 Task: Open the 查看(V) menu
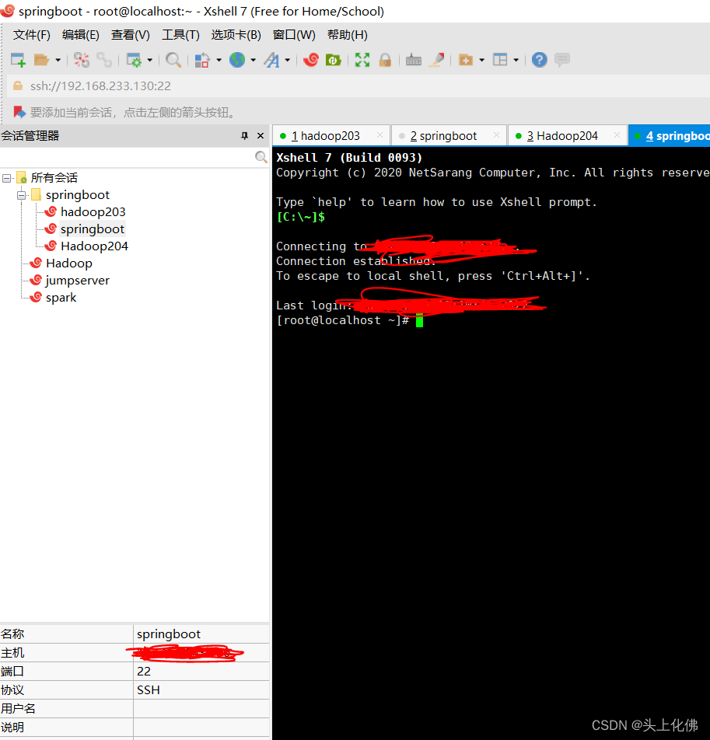click(131, 35)
